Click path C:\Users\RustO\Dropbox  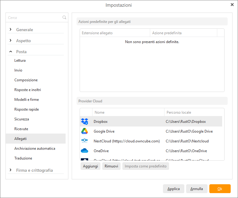186,122
